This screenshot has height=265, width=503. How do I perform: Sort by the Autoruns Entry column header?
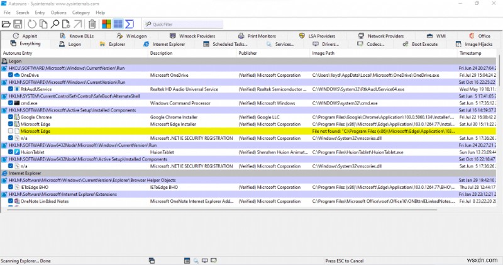pos(74,53)
